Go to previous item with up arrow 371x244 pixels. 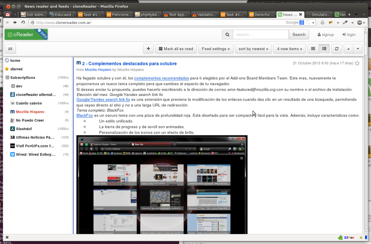pos(348,49)
